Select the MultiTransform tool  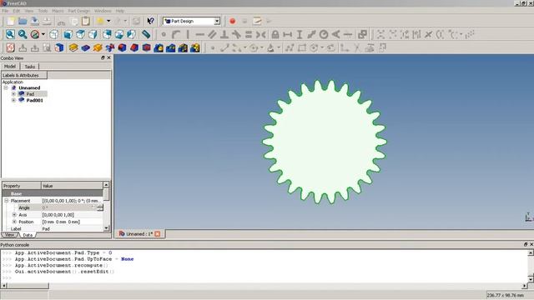point(195,48)
